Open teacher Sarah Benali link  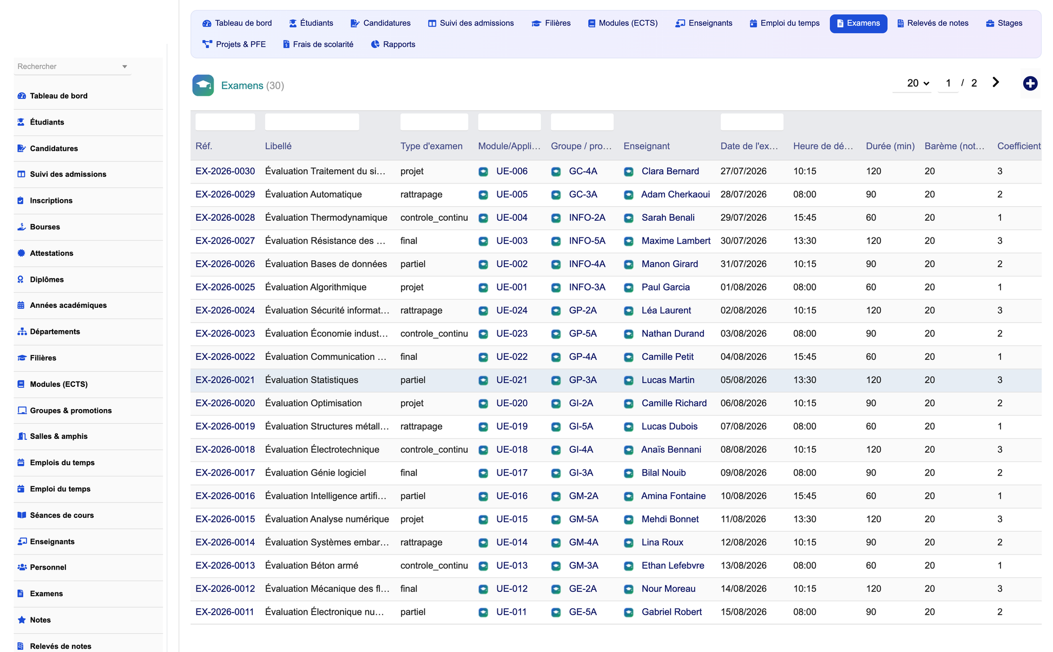point(668,218)
